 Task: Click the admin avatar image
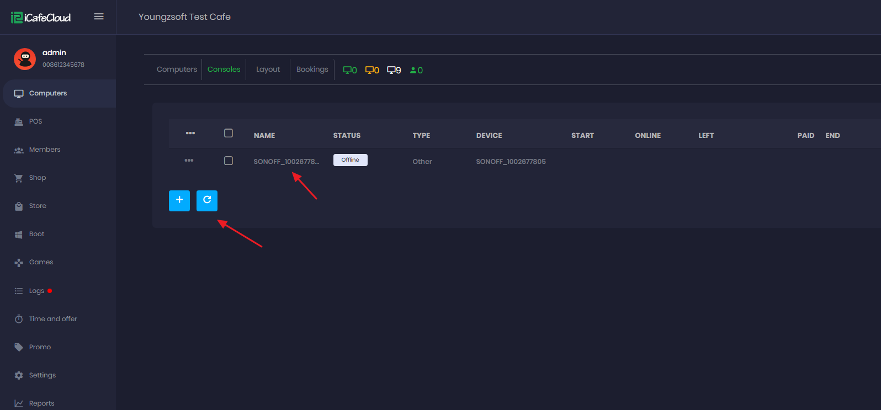point(25,58)
